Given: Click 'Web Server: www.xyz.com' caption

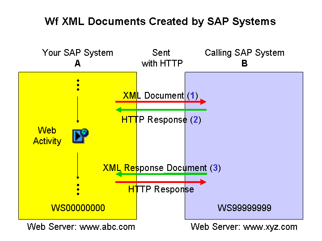Looking at the screenshot, I should [x=244, y=227].
